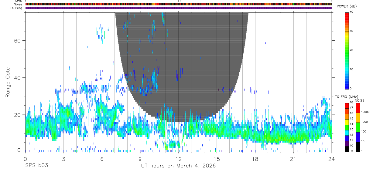Click the POWER (dB) rainbow color scale bar
Screen dimensions: 373x172
pos(347,50)
